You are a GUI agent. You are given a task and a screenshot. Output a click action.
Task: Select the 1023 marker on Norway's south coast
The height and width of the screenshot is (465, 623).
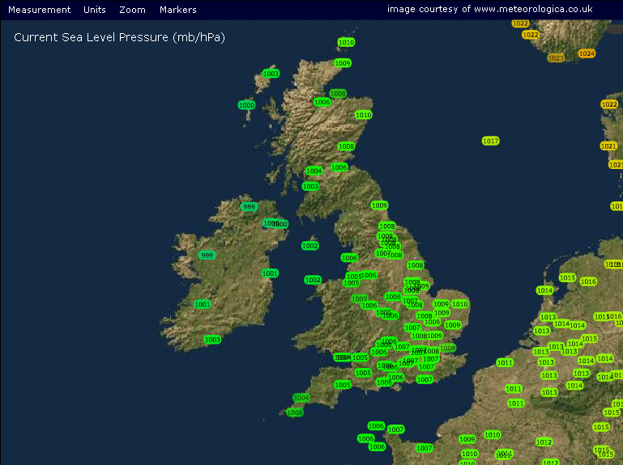coord(556,58)
